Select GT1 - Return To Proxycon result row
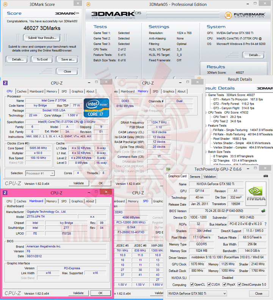This screenshot has width=273, height=300. tap(238, 99)
